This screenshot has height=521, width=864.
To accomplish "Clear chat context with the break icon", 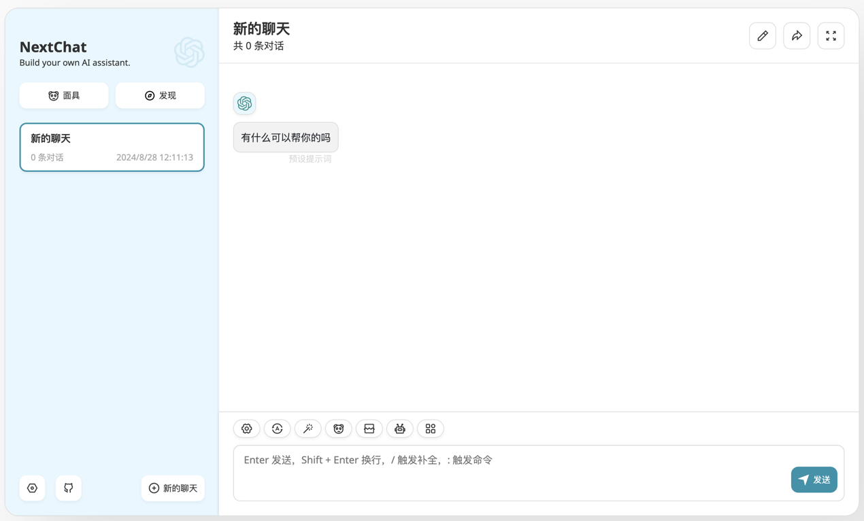I will pos(369,428).
